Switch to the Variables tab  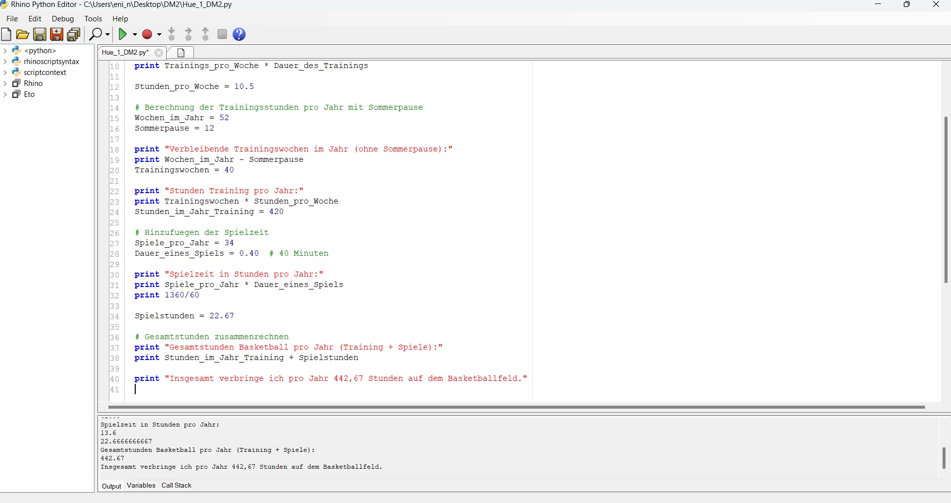click(x=141, y=485)
